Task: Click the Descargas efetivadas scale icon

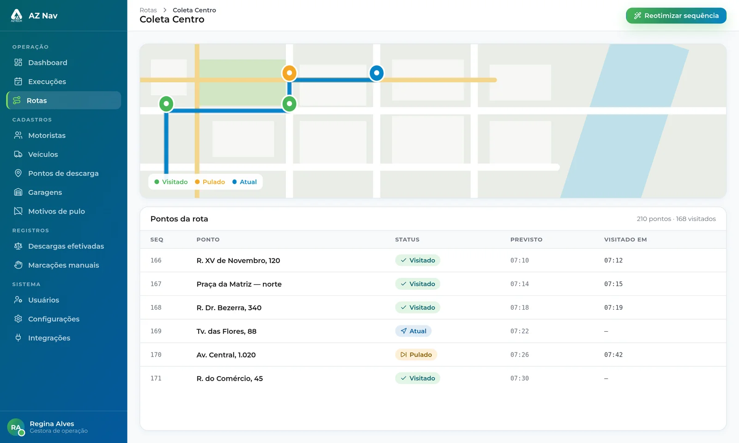Action: pyautogui.click(x=18, y=246)
